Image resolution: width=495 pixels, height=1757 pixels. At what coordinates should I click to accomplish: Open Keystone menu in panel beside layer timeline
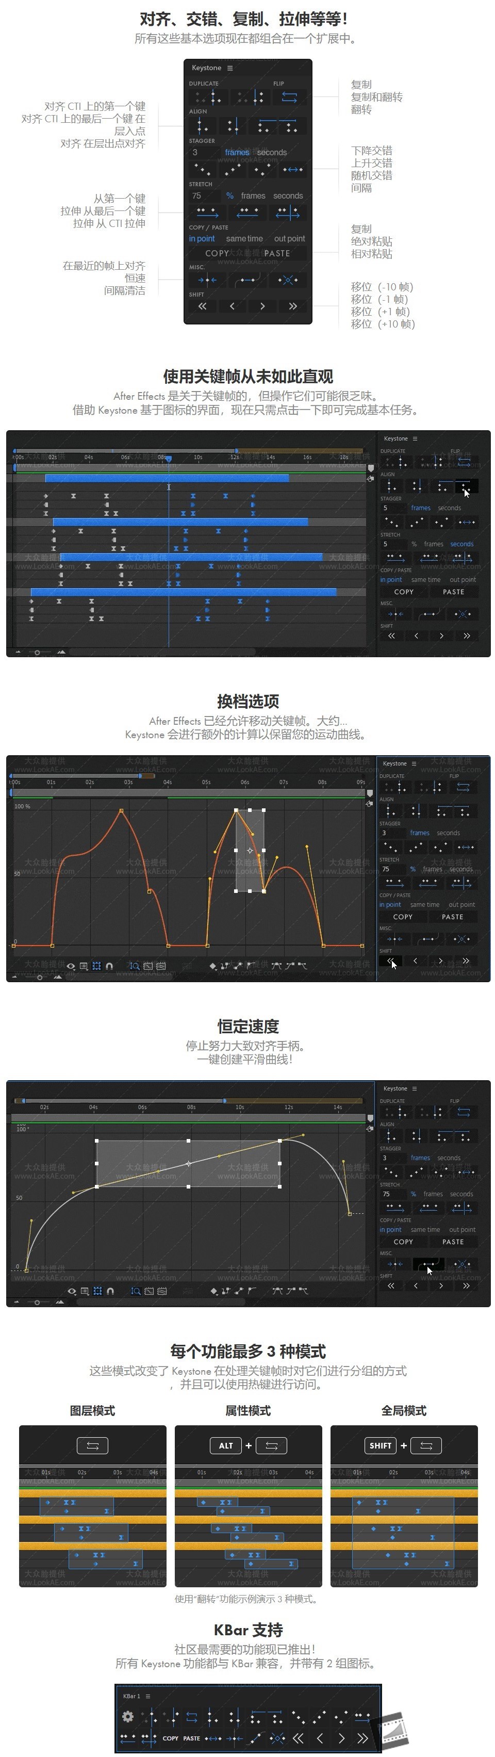pyautogui.click(x=415, y=438)
